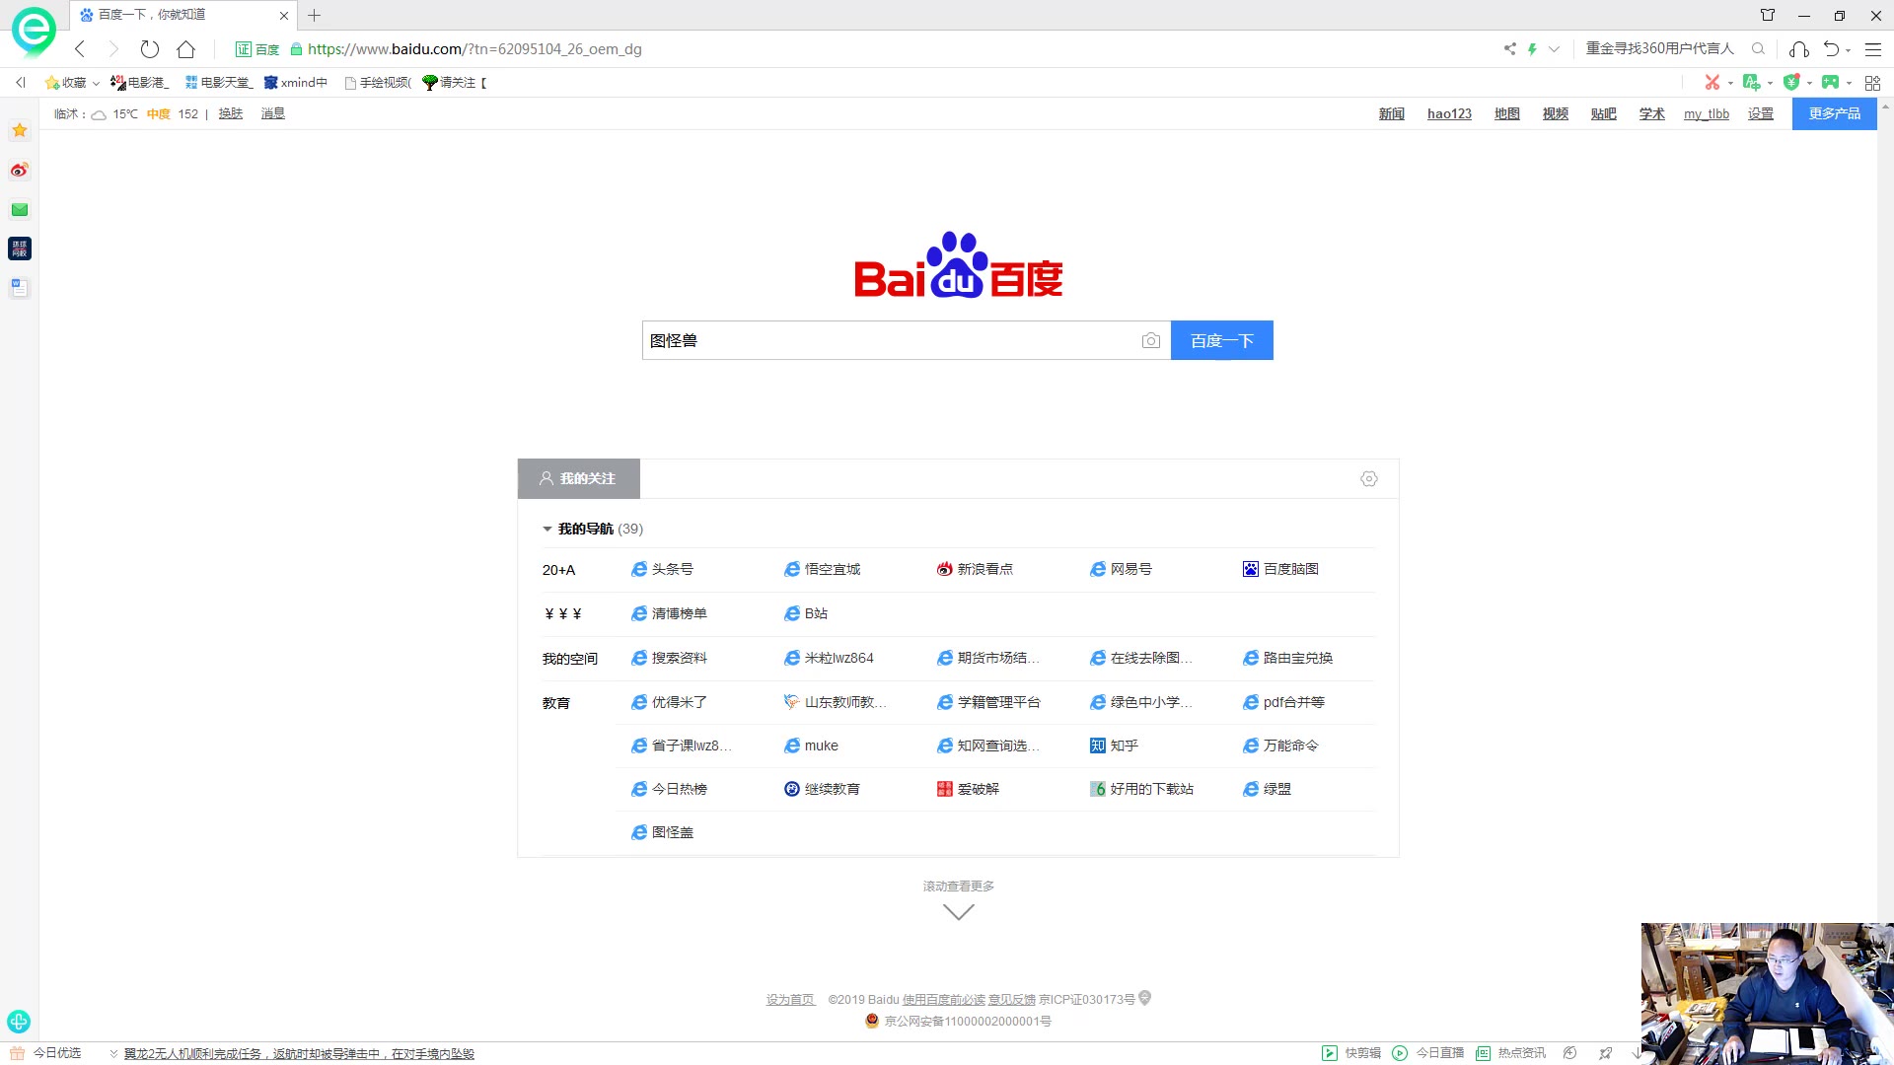1894x1065 pixels.
Task: Open 视频 in the top navigation
Action: [x=1556, y=113]
